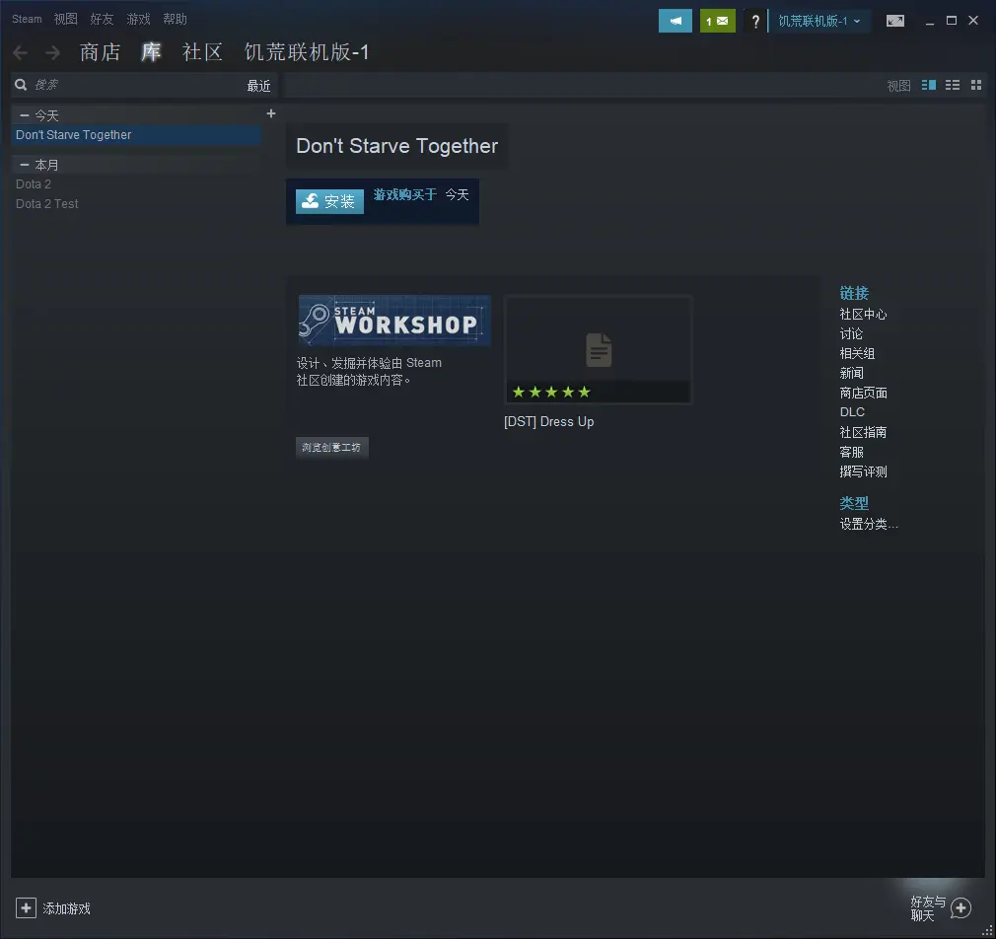The height and width of the screenshot is (939, 996).
Task: Select detail view icon
Action: 929,85
